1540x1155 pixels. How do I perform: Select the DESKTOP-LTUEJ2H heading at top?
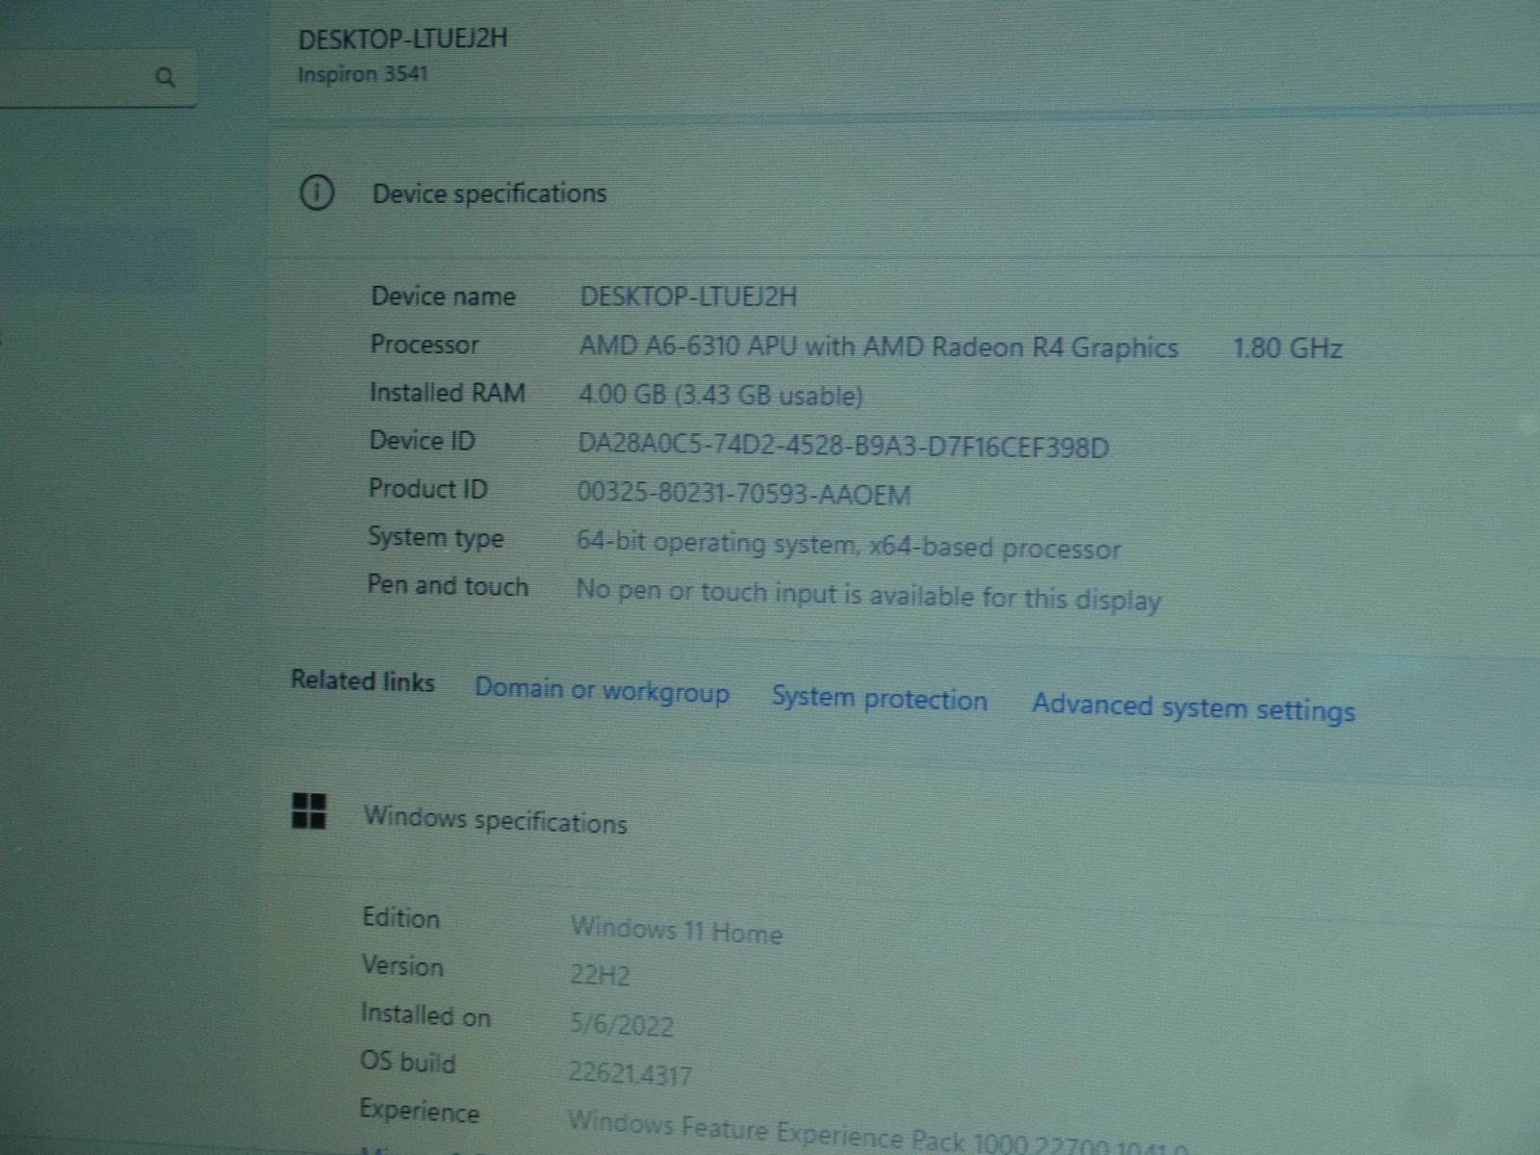click(x=402, y=39)
